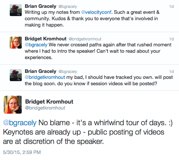Click the @bgracely mention in second tweet
Image resolution: width=179 pixels, height=160 pixels.
point(36,45)
